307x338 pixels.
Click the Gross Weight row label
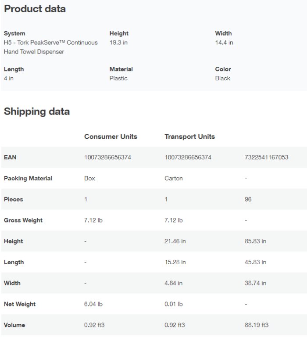(x=23, y=220)
